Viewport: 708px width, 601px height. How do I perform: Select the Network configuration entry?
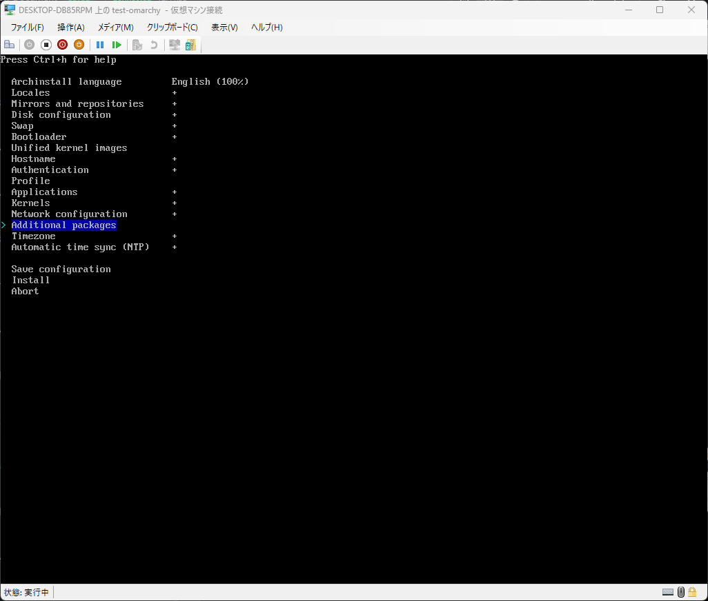[69, 214]
